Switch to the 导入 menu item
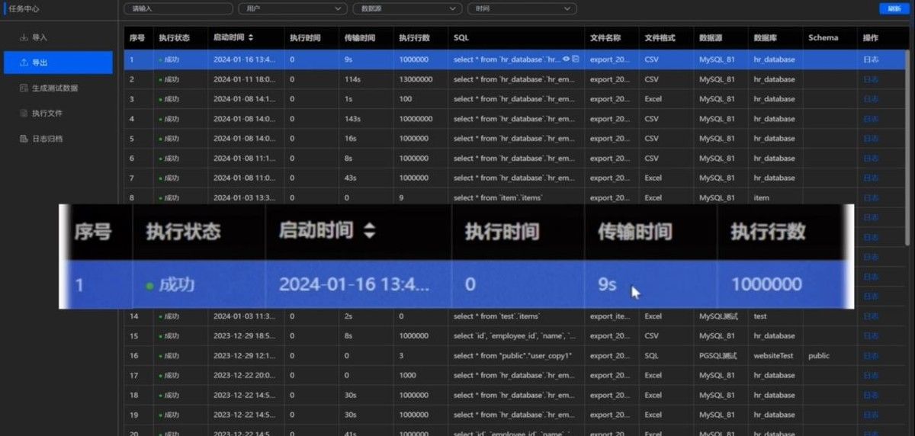915x436 pixels. point(40,37)
